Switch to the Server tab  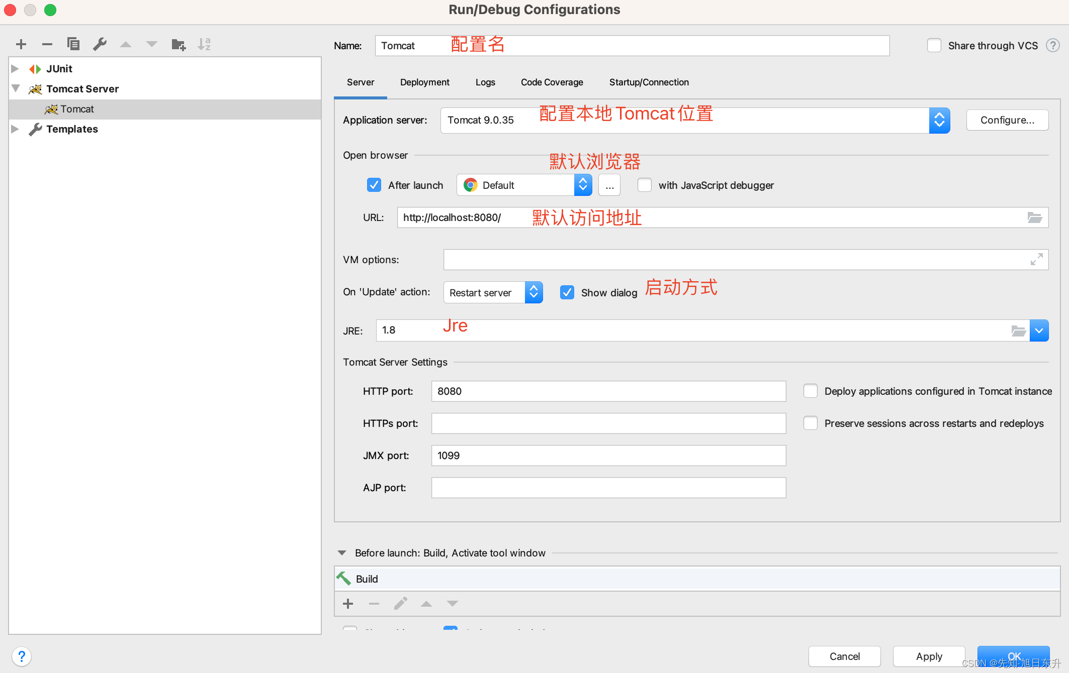pos(361,82)
